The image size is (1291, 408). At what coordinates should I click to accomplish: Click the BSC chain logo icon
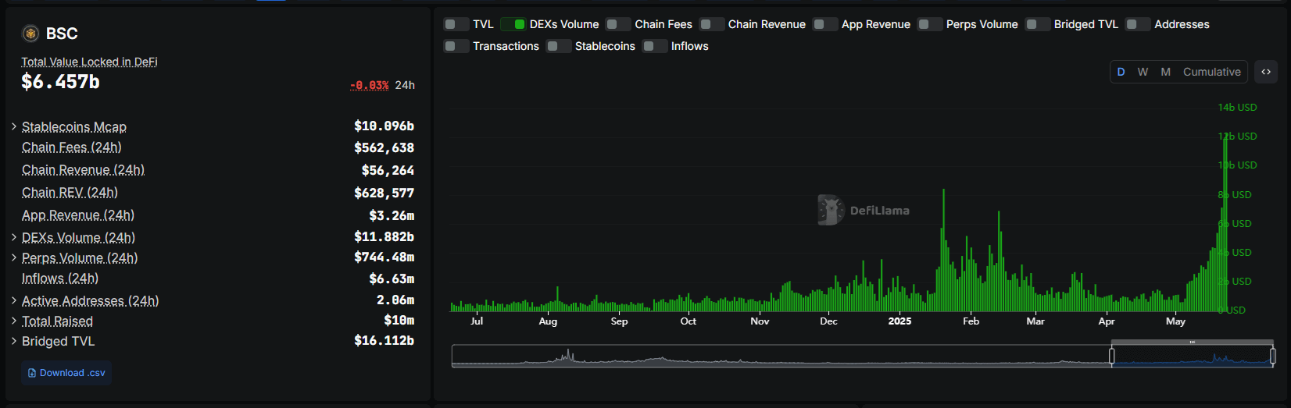30,34
